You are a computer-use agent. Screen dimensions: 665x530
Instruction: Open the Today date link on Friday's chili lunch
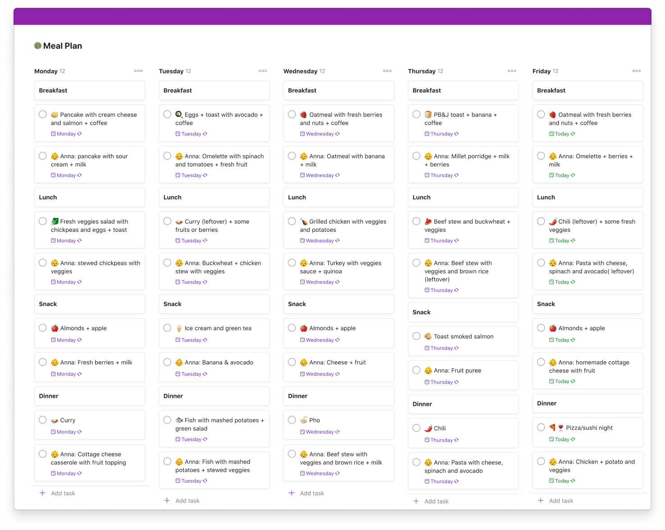562,240
